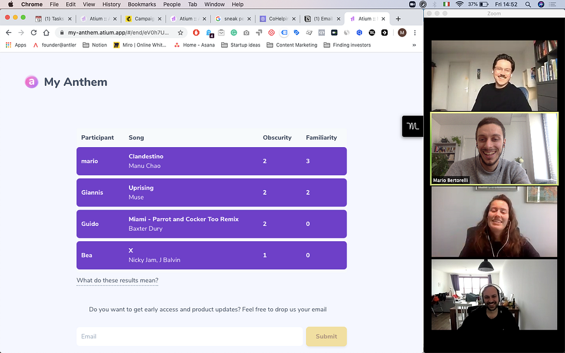Open the Home - Asana bookmark
Screen dimensions: 565x353
coord(195,45)
